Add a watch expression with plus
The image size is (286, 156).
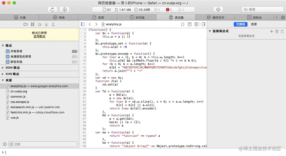tap(271, 32)
